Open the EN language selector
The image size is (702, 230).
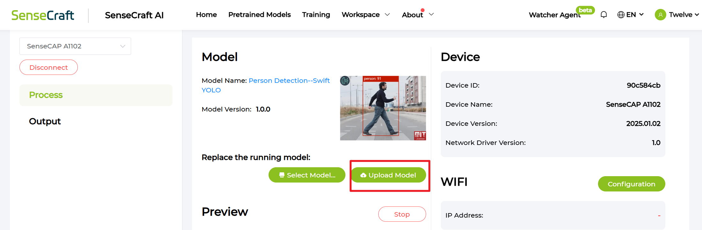point(635,15)
